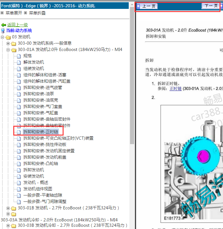The height and width of the screenshot is (229, 223).
Task: Select 303-03A 发动机冷却 2.0升 entry
Action: (59, 220)
